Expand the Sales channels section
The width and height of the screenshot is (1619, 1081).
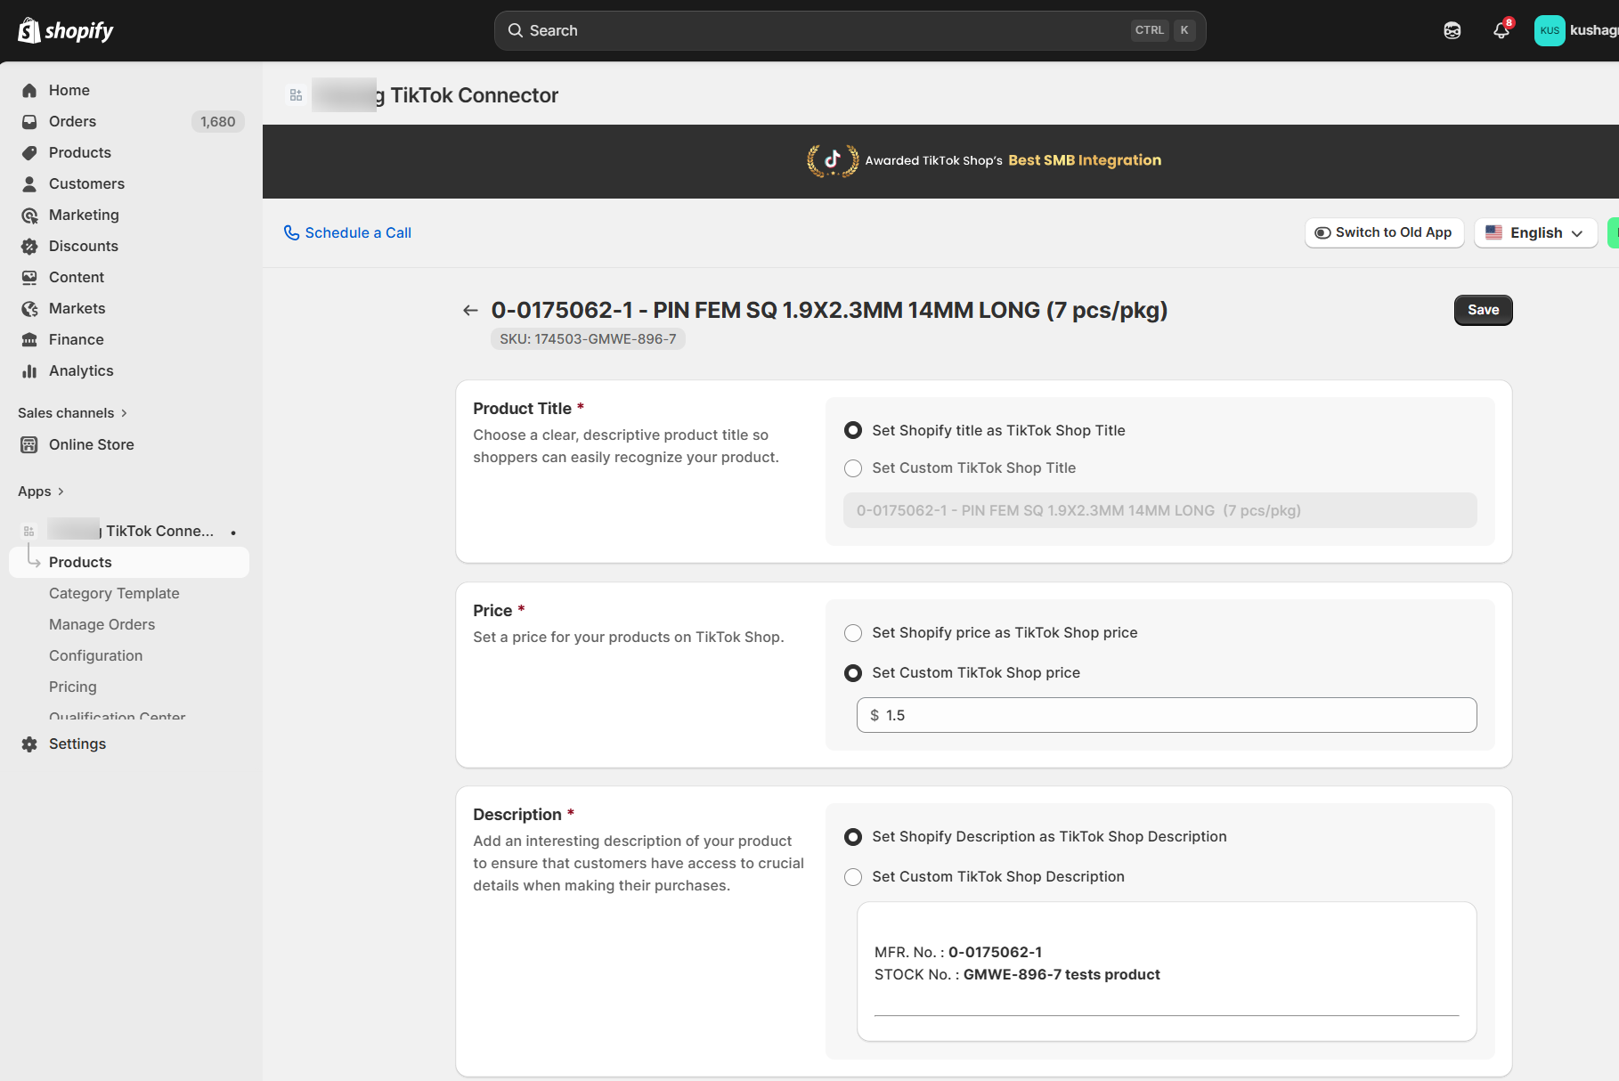click(x=72, y=412)
